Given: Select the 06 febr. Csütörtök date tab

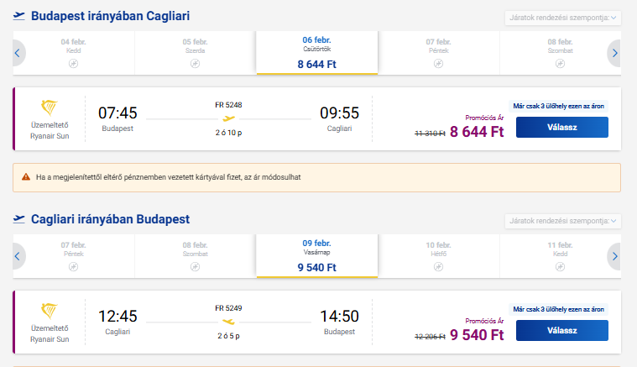Looking at the screenshot, I should tap(317, 53).
